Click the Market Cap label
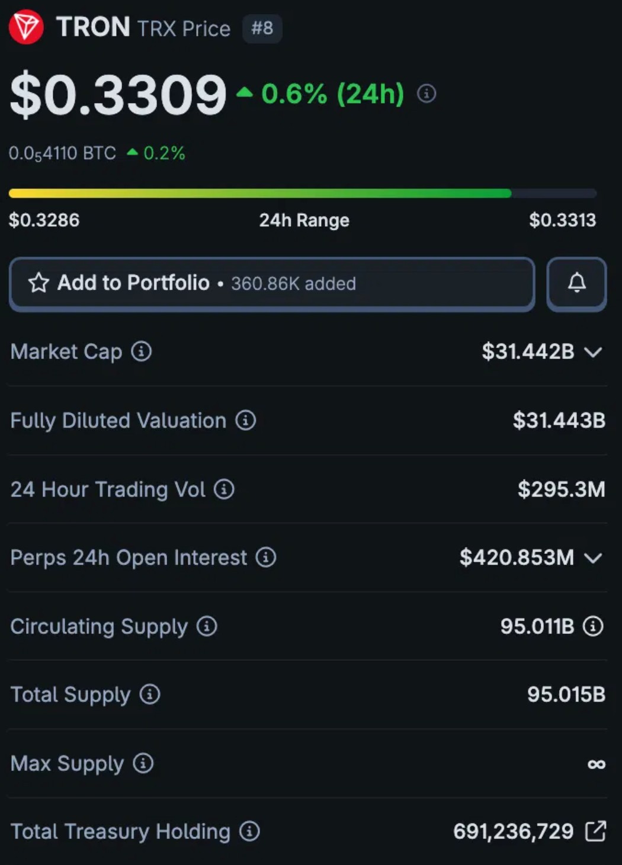The image size is (622, 865). 66,352
